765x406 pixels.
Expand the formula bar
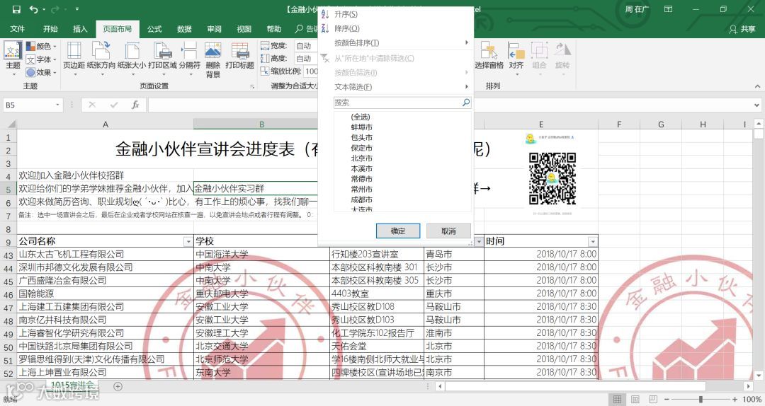point(756,105)
